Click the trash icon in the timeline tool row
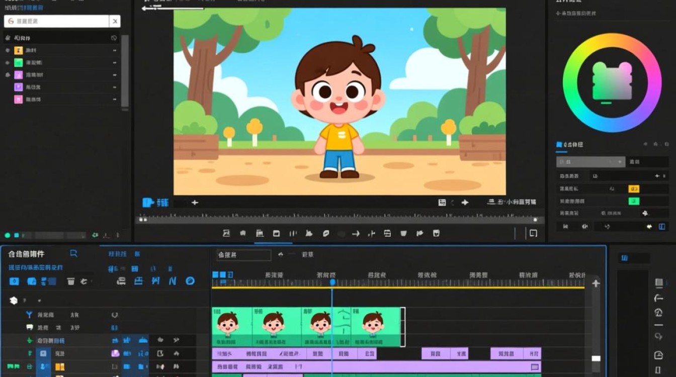Viewport: 676px width, 377px height. (71, 281)
